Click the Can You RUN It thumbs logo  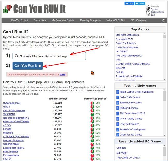click(x=7, y=9)
